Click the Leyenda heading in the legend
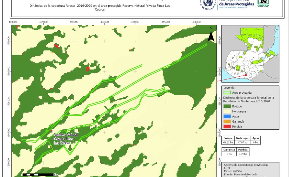This screenshot has width=291, height=177. point(229,87)
